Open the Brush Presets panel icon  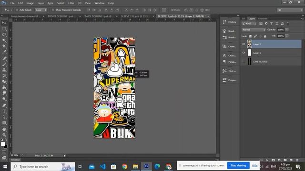pyautogui.click(x=224, y=37)
